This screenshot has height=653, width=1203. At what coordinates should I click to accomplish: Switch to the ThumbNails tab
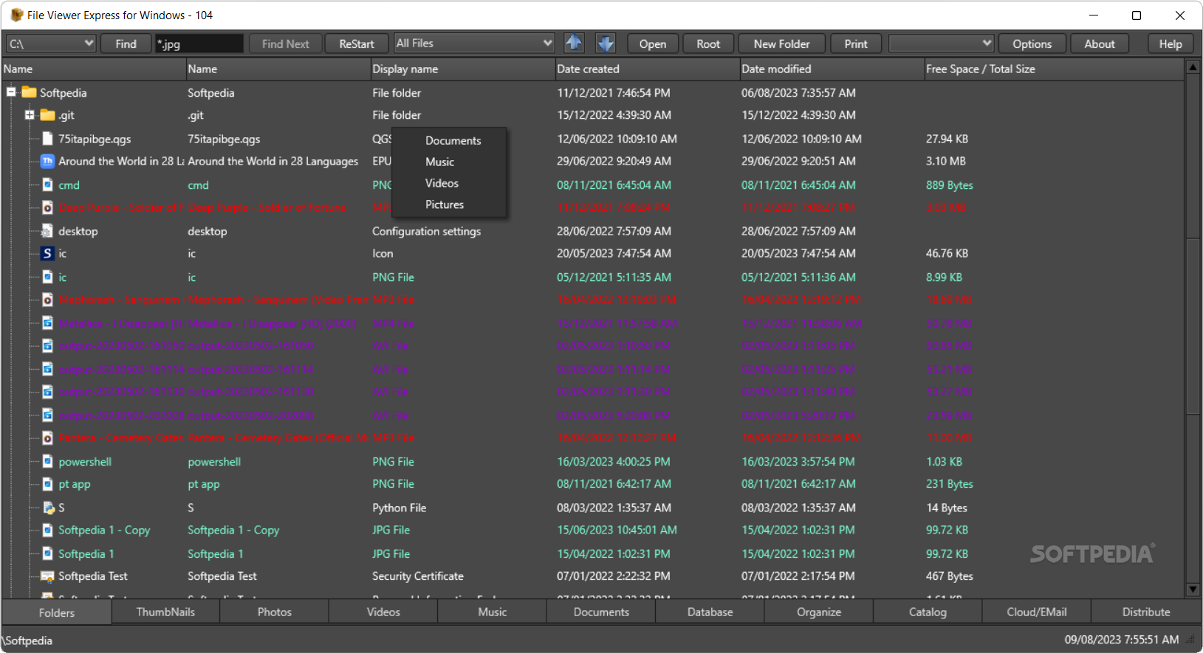pyautogui.click(x=165, y=612)
